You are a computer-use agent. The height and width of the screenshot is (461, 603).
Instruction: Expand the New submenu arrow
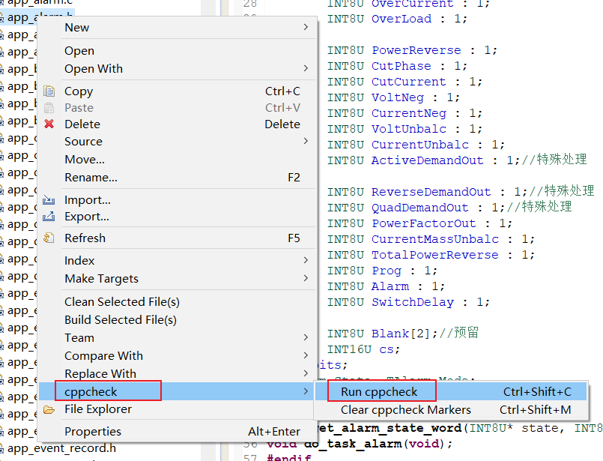click(306, 27)
